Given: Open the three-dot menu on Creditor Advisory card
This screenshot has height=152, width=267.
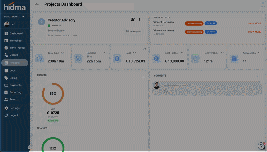Looking at the screenshot, I should (x=139, y=20).
